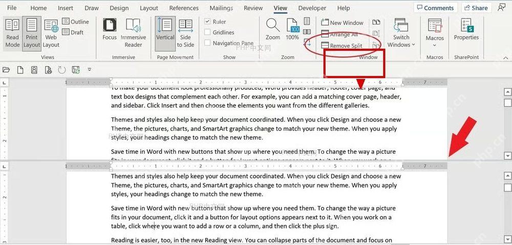This screenshot has width=512, height=245.
Task: Click the top pane horizontal ruler
Action: point(257,83)
